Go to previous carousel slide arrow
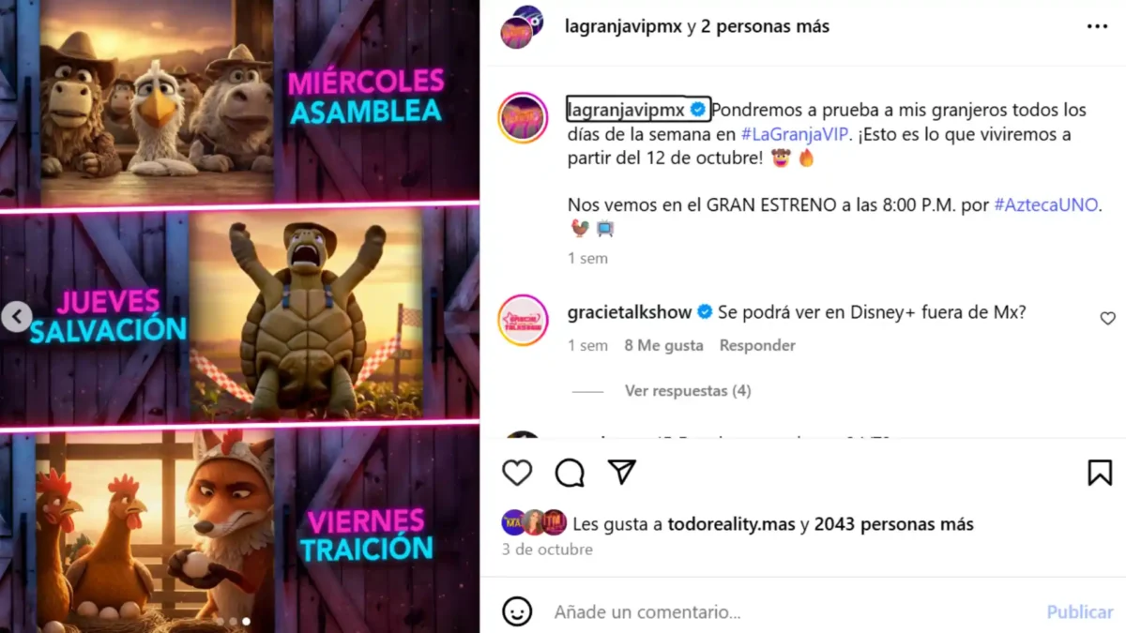The width and height of the screenshot is (1126, 633). pyautogui.click(x=16, y=316)
